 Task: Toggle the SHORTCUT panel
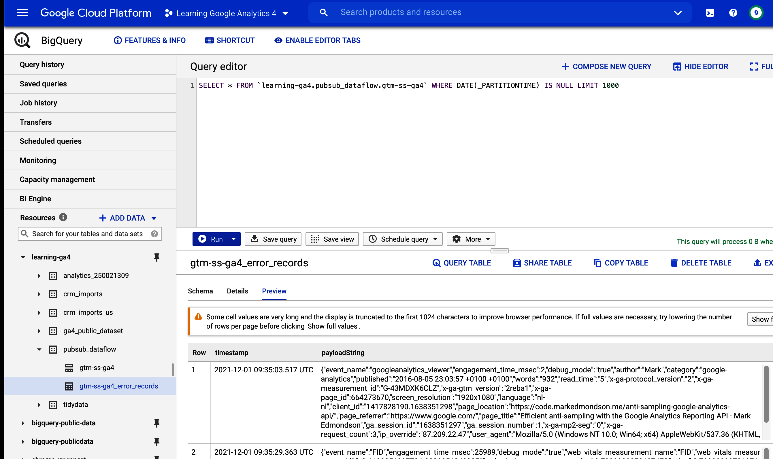click(230, 40)
